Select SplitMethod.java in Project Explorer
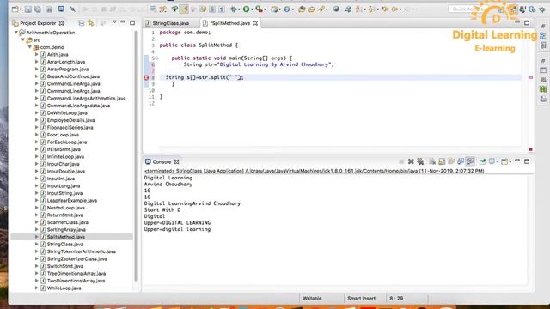The width and height of the screenshot is (550, 309). tap(65, 237)
